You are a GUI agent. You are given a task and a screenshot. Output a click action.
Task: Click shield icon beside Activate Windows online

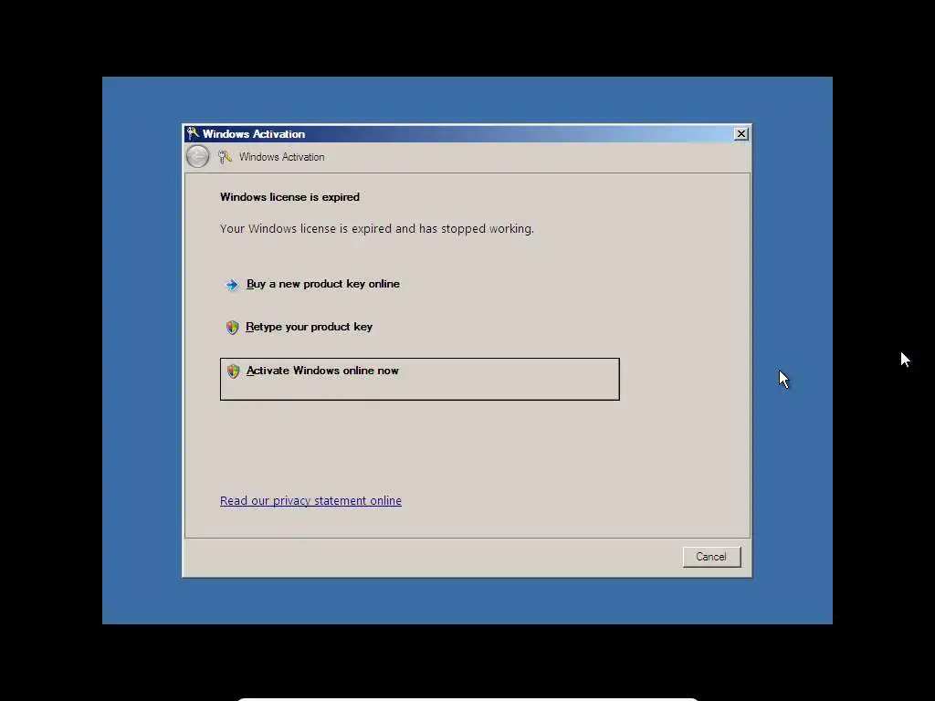pyautogui.click(x=233, y=371)
